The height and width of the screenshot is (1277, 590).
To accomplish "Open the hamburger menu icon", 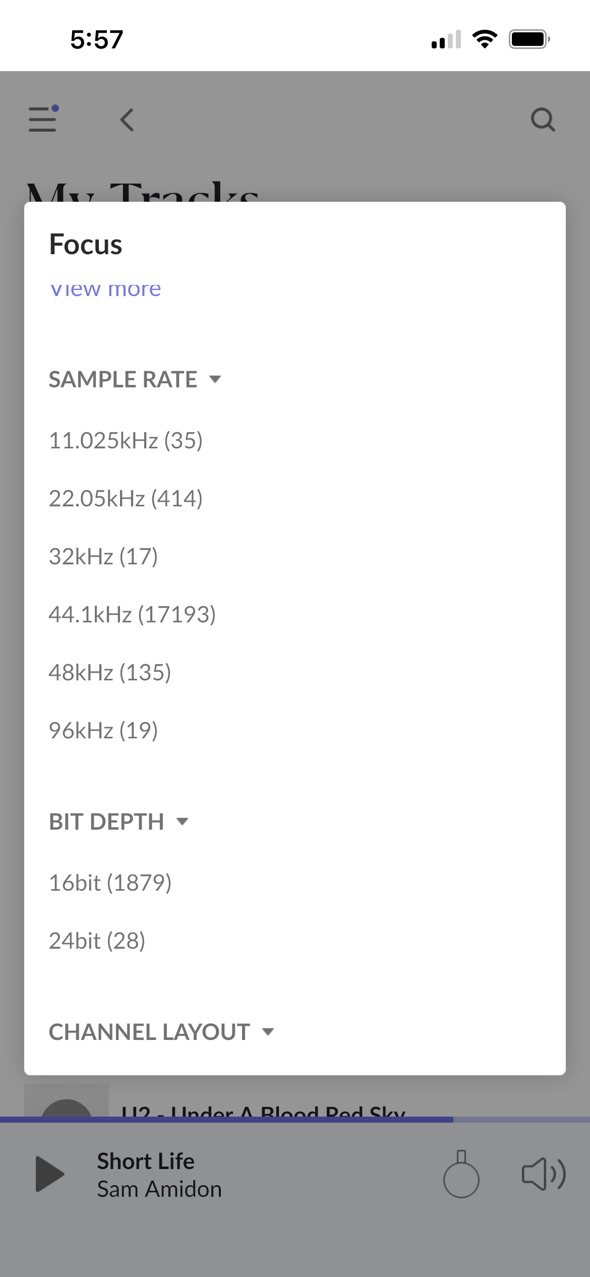I will coord(43,120).
